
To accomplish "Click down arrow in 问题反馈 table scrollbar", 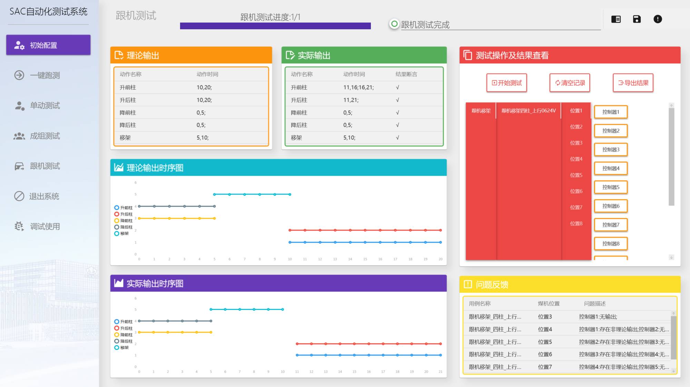I will pos(673,371).
